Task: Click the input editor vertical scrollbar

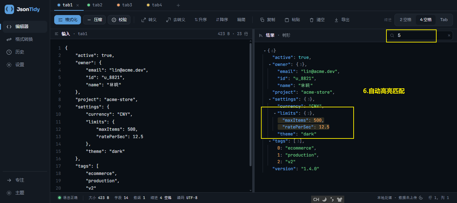Action: [251, 104]
